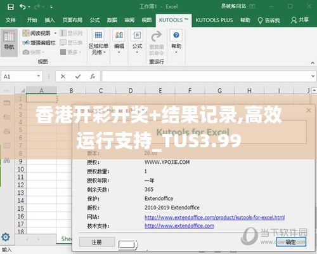Expand the Name Box dropdown

39,76
